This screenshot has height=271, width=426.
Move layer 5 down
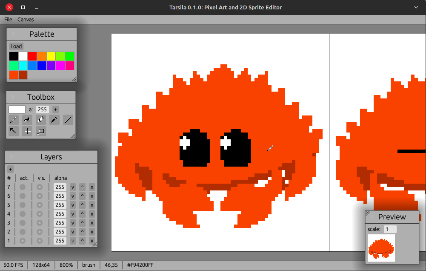(72, 205)
